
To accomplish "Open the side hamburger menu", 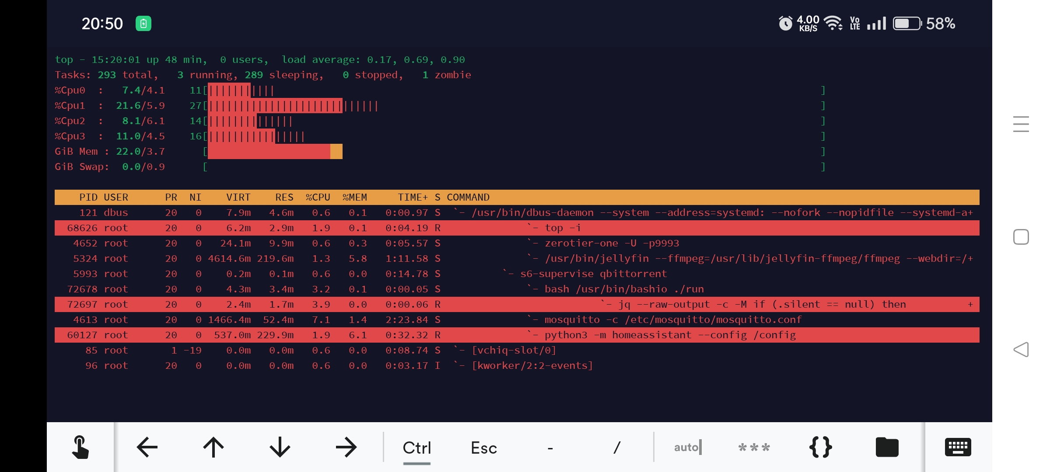I will [1021, 124].
